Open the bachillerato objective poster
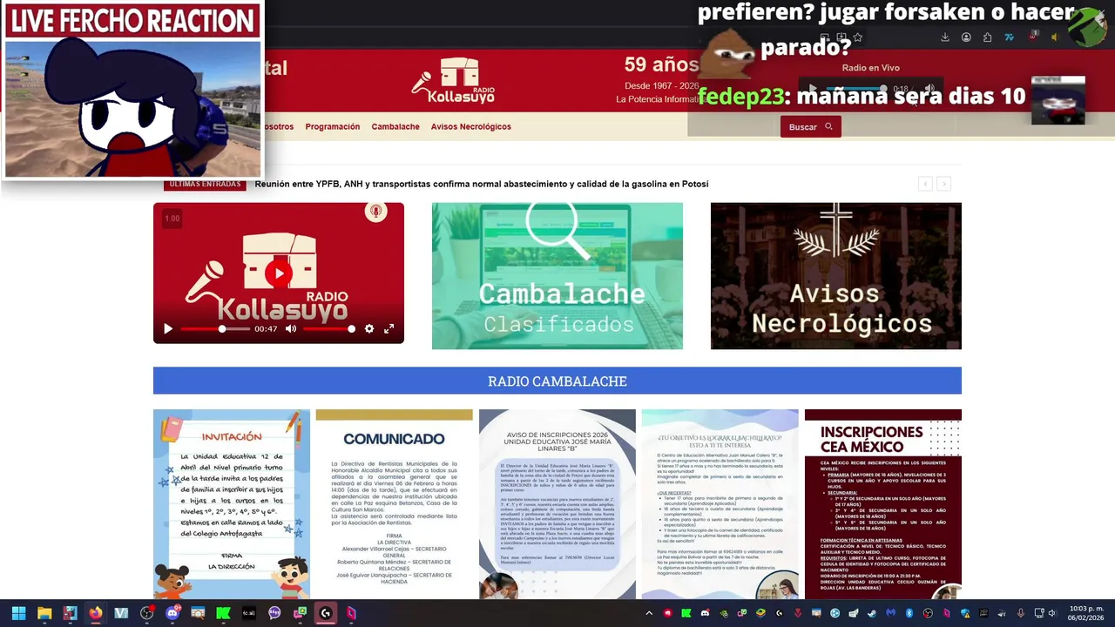1115x627 pixels. pyautogui.click(x=720, y=504)
